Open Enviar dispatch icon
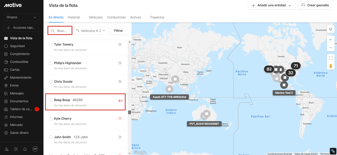 [x=6, y=85]
